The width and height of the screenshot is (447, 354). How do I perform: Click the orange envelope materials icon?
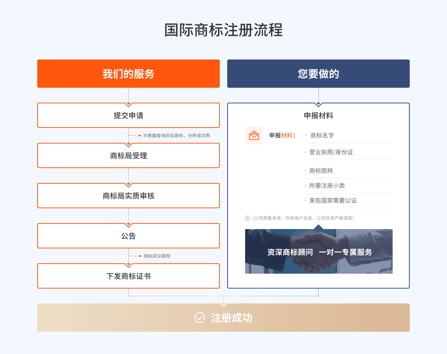[x=254, y=135]
